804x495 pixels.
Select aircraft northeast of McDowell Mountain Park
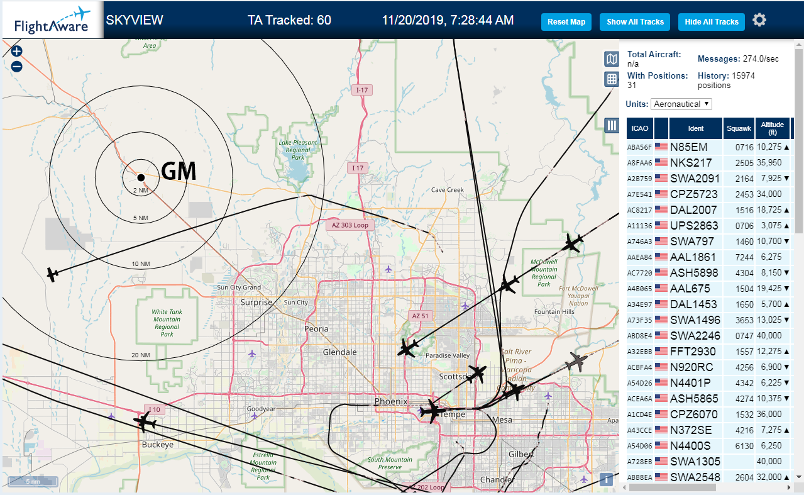[573, 243]
